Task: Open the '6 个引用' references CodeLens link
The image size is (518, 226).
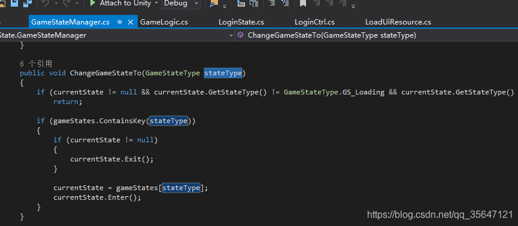Action: point(36,64)
